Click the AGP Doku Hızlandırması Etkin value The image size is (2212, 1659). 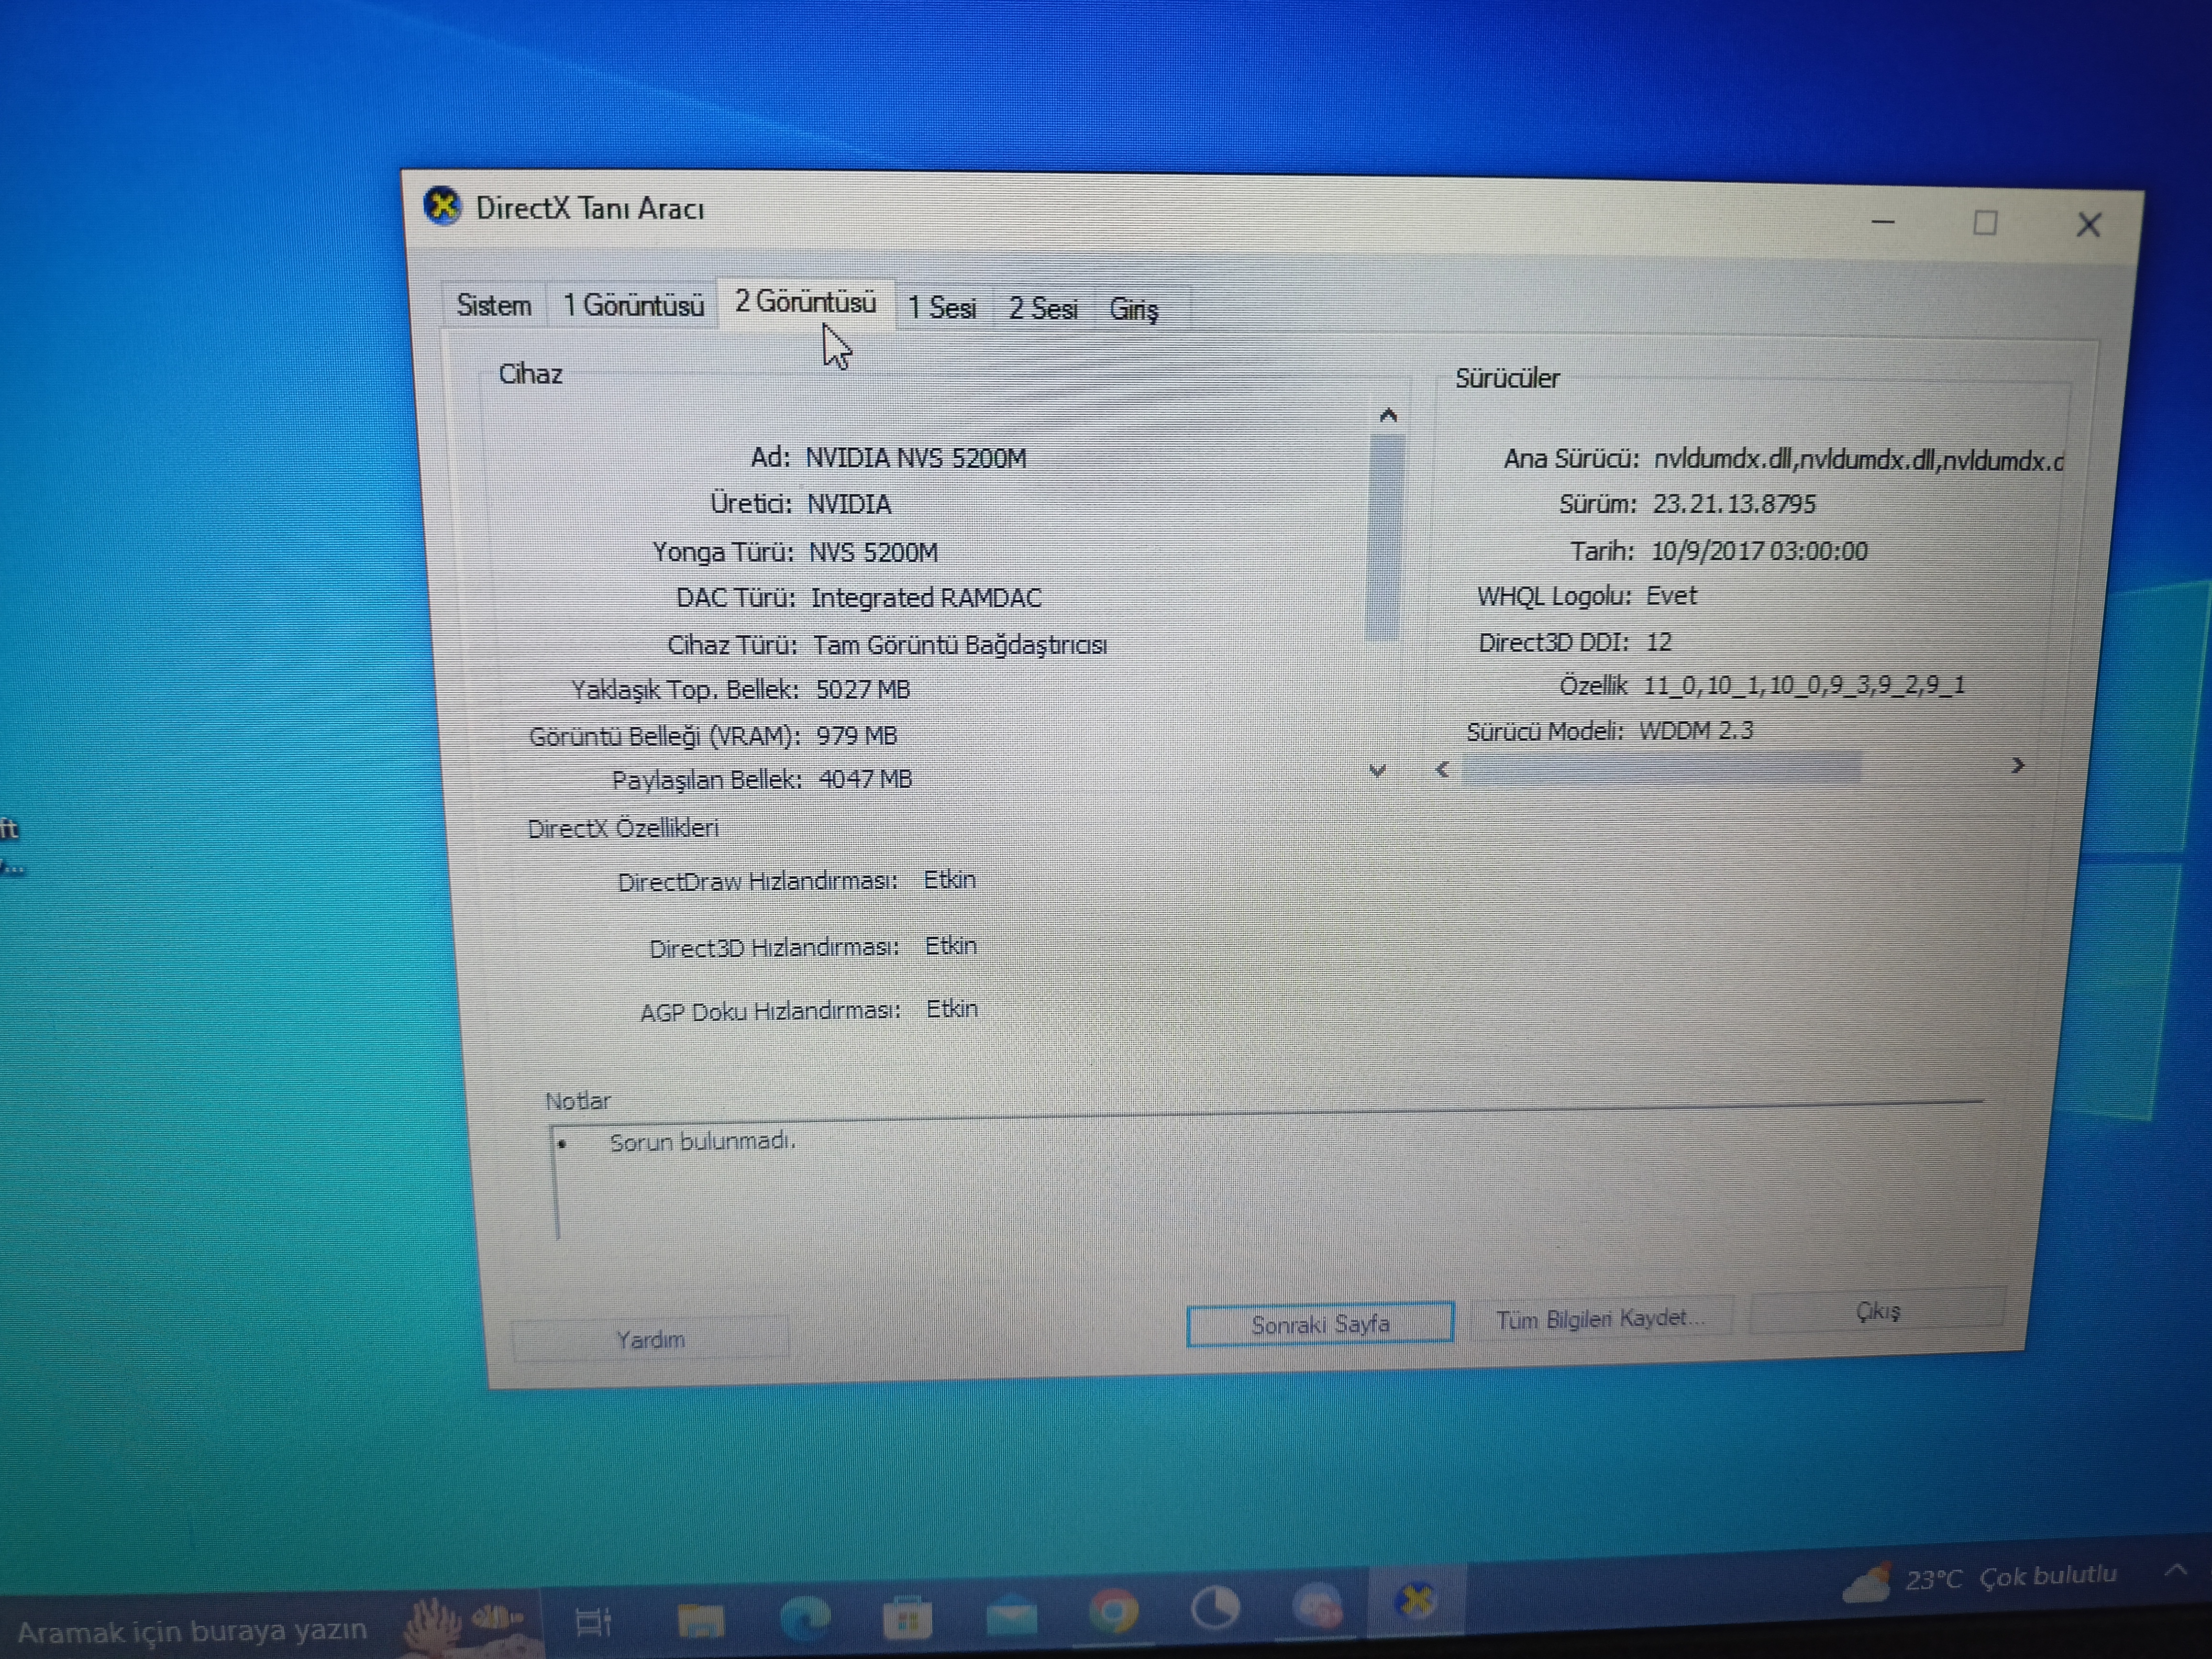click(951, 1009)
